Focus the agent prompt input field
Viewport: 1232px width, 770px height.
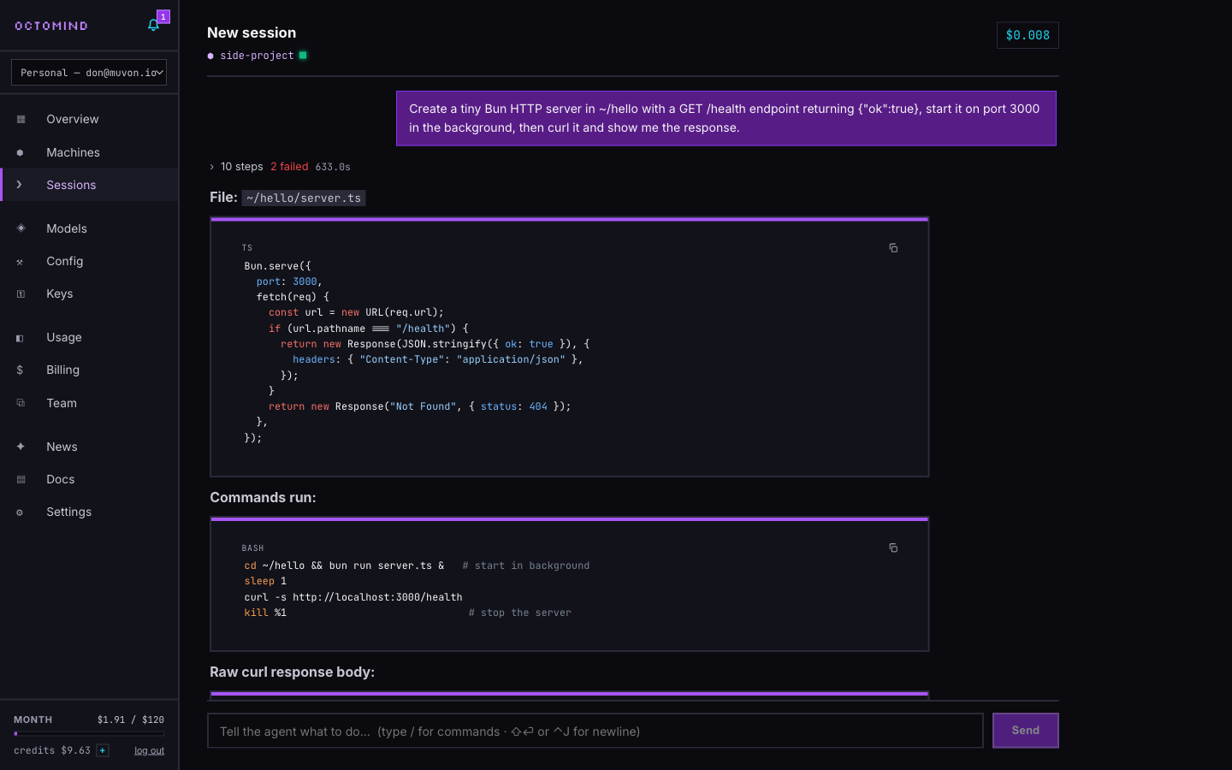(x=595, y=731)
